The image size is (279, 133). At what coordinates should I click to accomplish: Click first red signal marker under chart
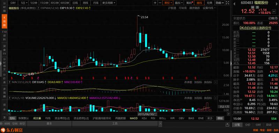click(12, 78)
